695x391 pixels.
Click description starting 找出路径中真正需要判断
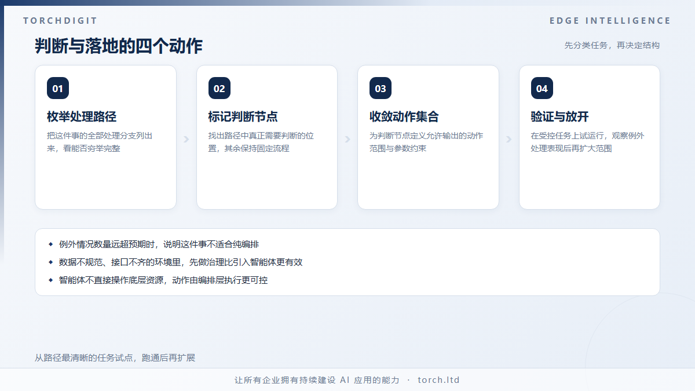tap(261, 142)
